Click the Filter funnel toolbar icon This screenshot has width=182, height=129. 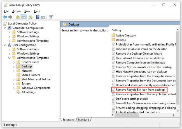[51, 17]
